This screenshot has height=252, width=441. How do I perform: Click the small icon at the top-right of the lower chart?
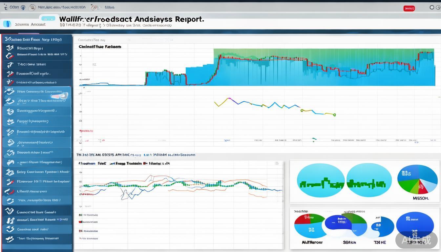click(277, 163)
